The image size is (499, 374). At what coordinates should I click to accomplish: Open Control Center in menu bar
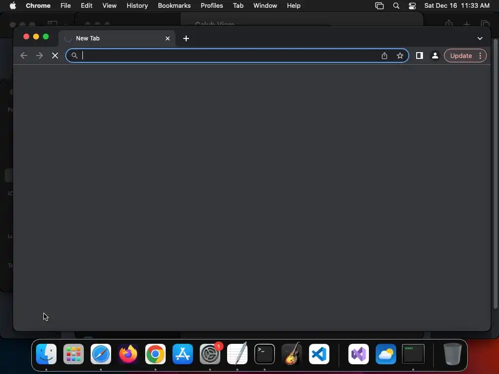[x=412, y=6]
